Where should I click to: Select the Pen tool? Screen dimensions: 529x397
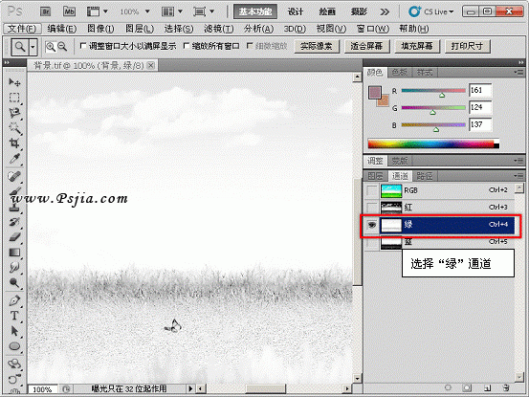tap(14, 299)
